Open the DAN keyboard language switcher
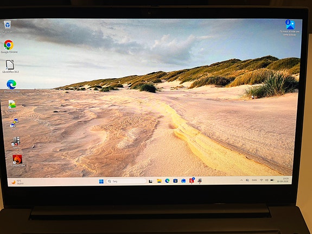Viewport: 312px width, 234px height. pyautogui.click(x=254, y=180)
